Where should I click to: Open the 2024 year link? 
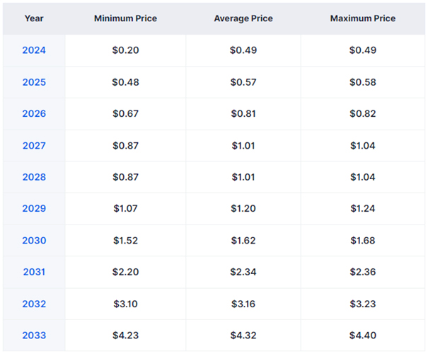point(34,50)
